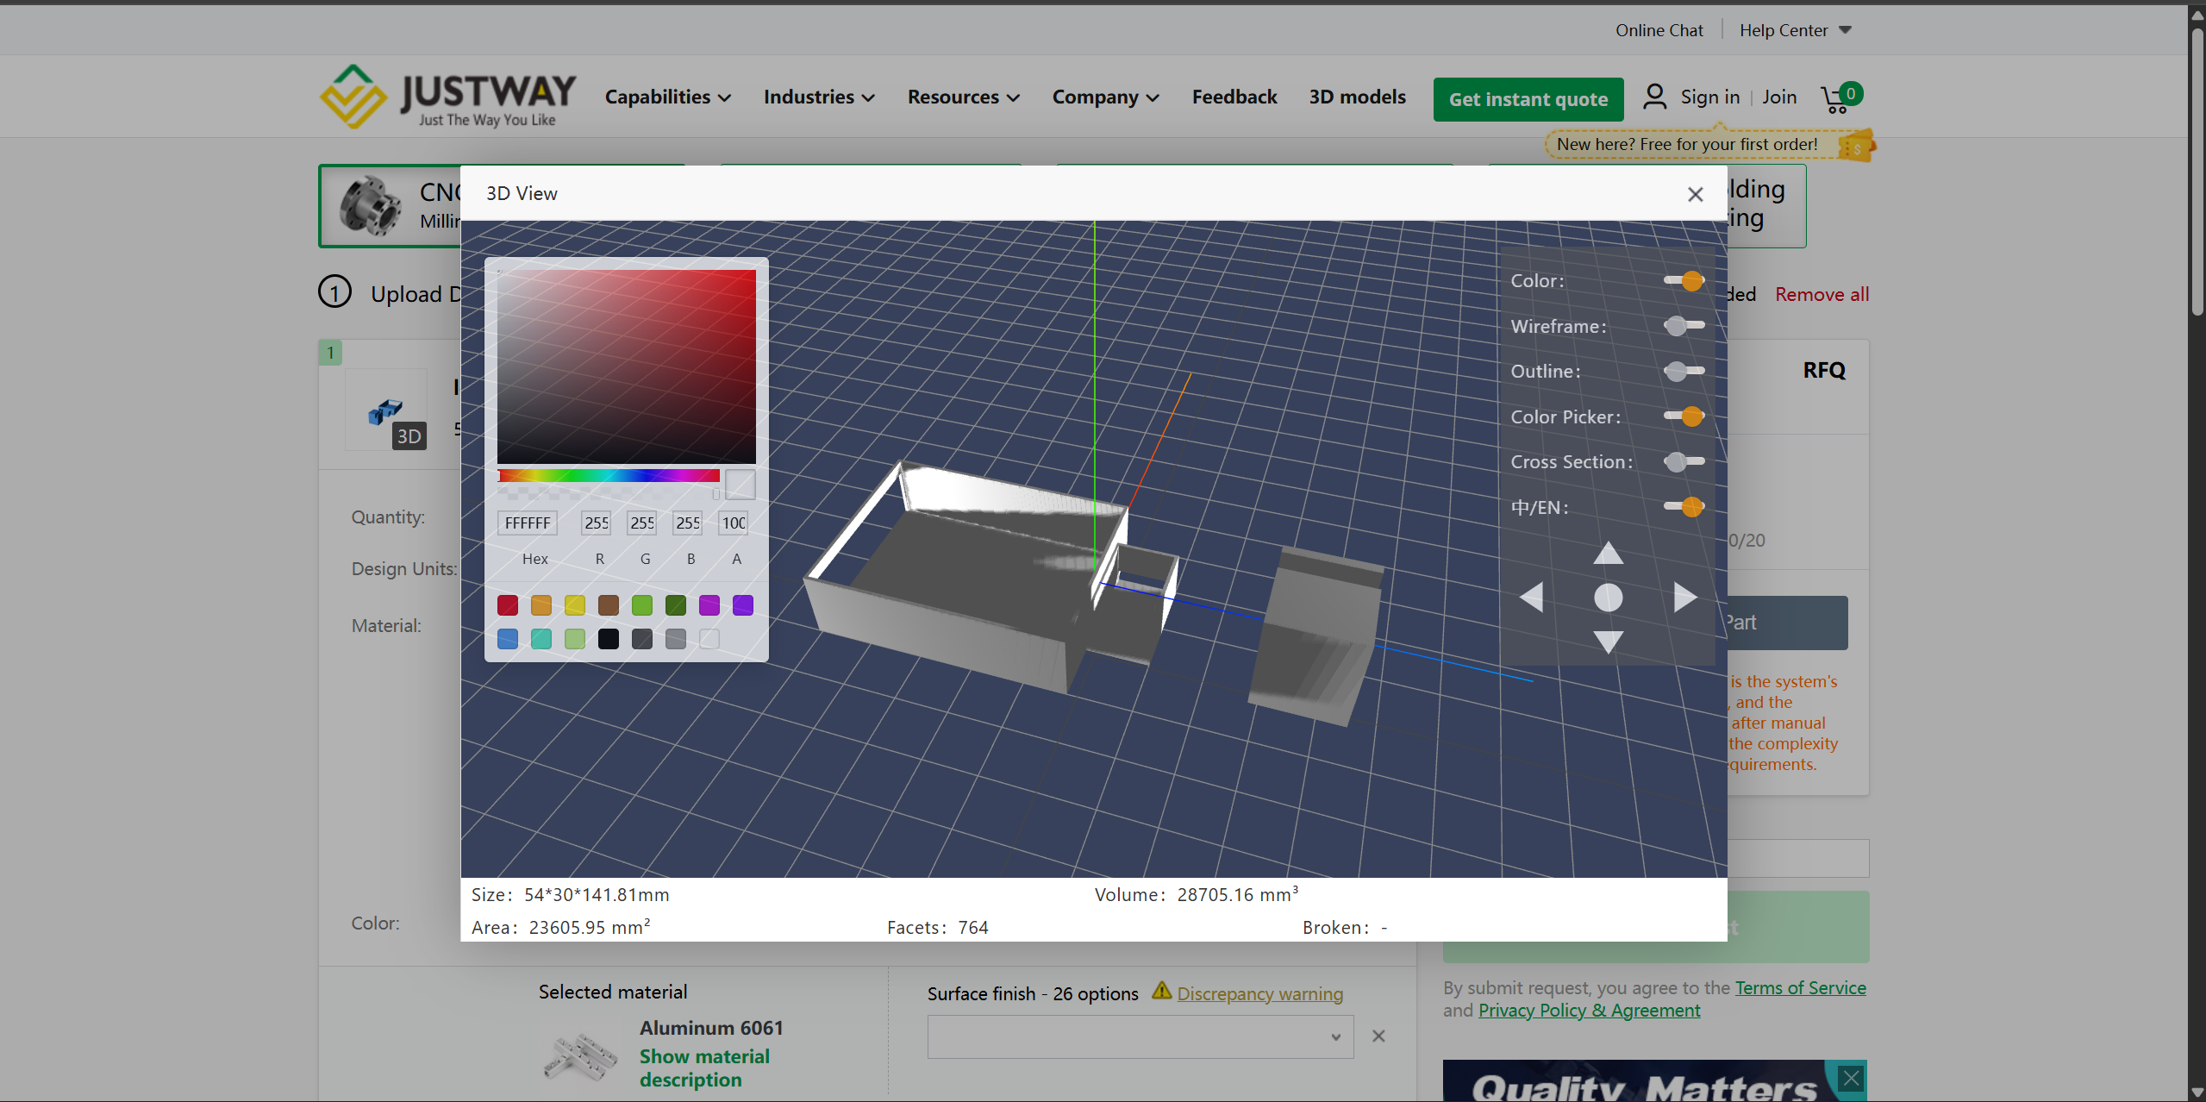Viewport: 2206px width, 1102px height.
Task: Open the Feedback menu item
Action: pyautogui.click(x=1234, y=97)
